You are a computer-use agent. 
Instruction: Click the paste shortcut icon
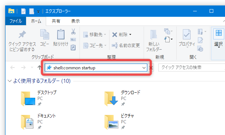(73, 47)
